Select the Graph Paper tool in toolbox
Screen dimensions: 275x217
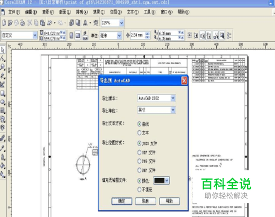(x=3, y=110)
